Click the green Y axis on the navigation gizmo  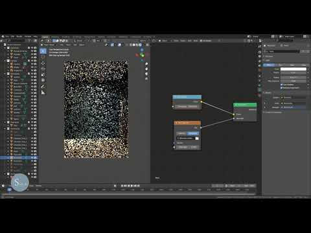(142, 55)
